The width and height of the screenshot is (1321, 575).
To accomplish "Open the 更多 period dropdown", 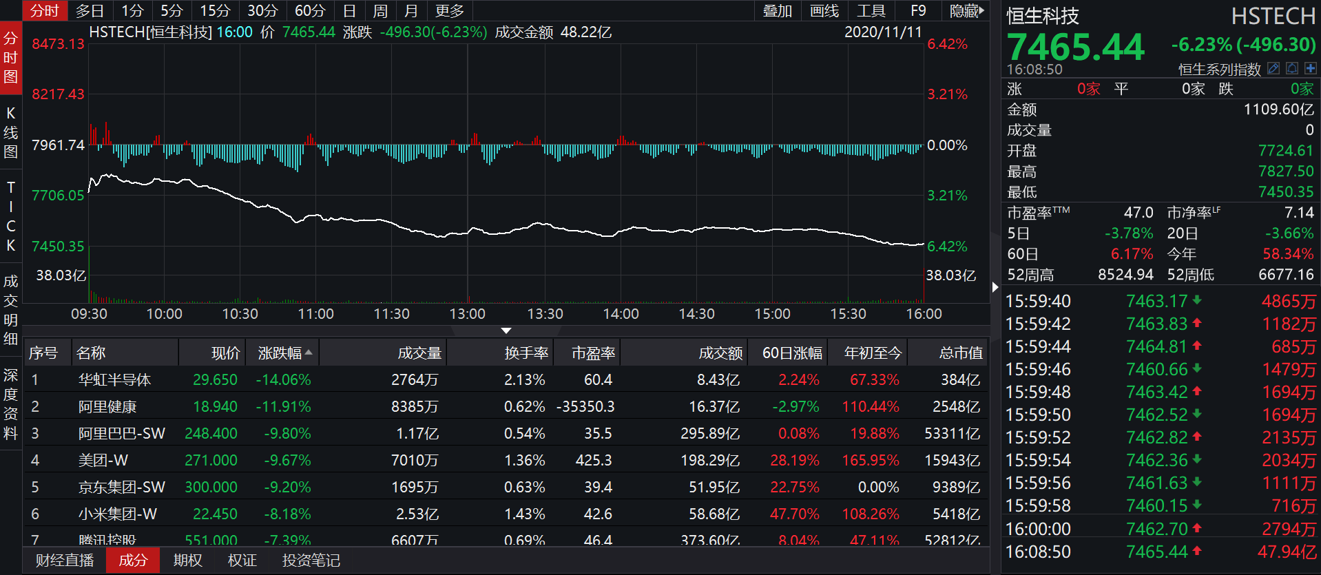I will tap(450, 11).
